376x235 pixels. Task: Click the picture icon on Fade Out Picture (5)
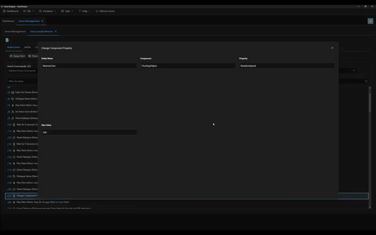(x=13, y=92)
